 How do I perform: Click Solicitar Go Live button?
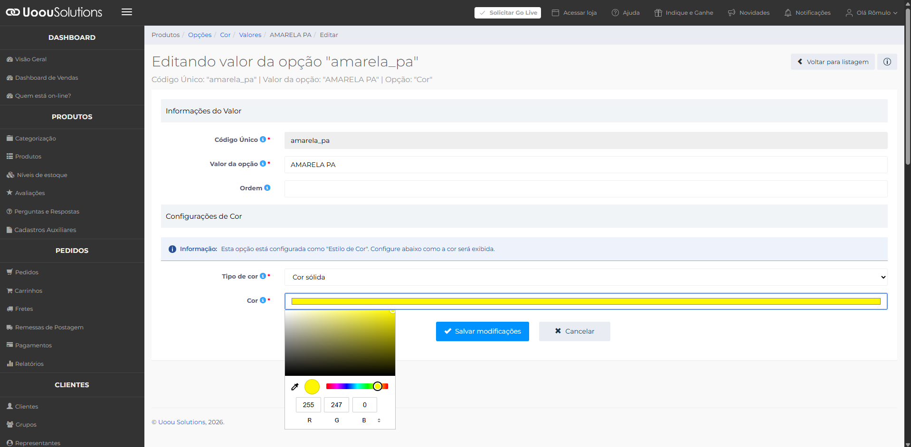coord(508,13)
